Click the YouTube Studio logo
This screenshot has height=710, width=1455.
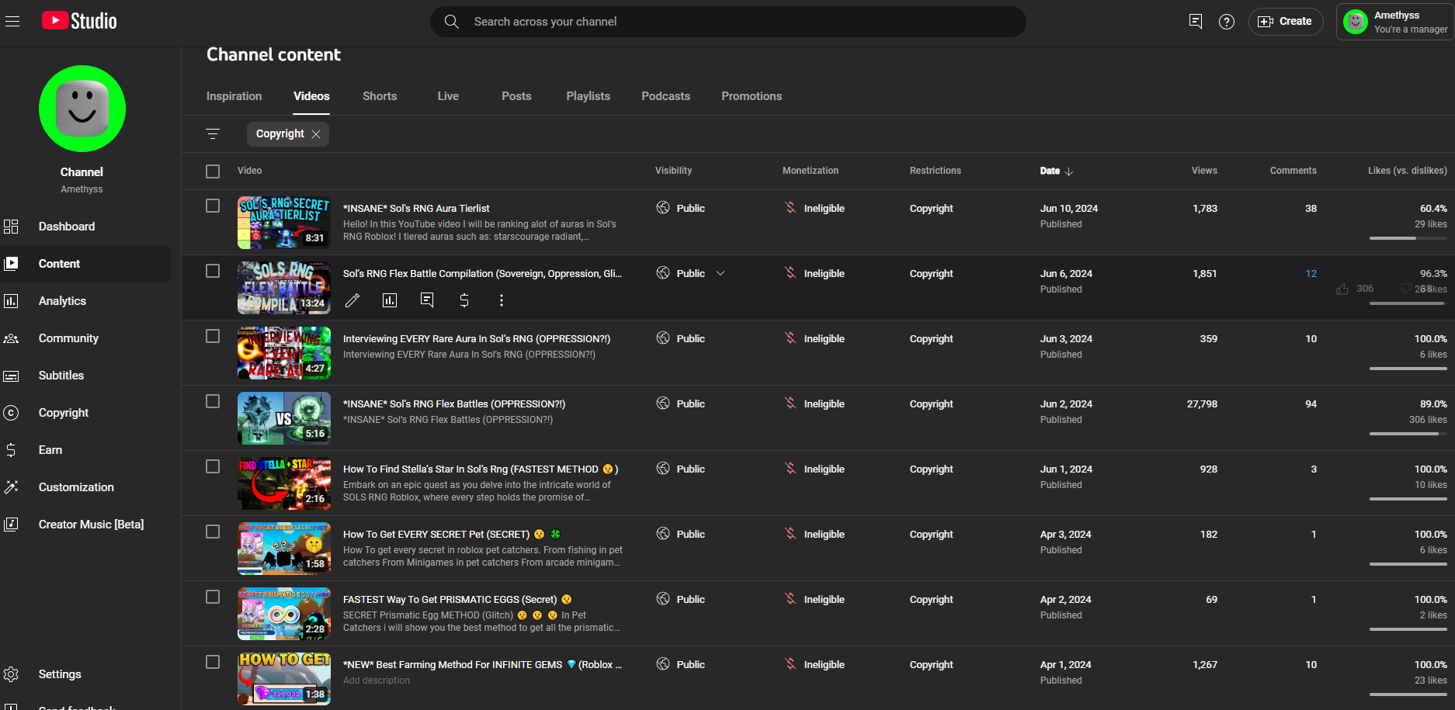[x=79, y=21]
